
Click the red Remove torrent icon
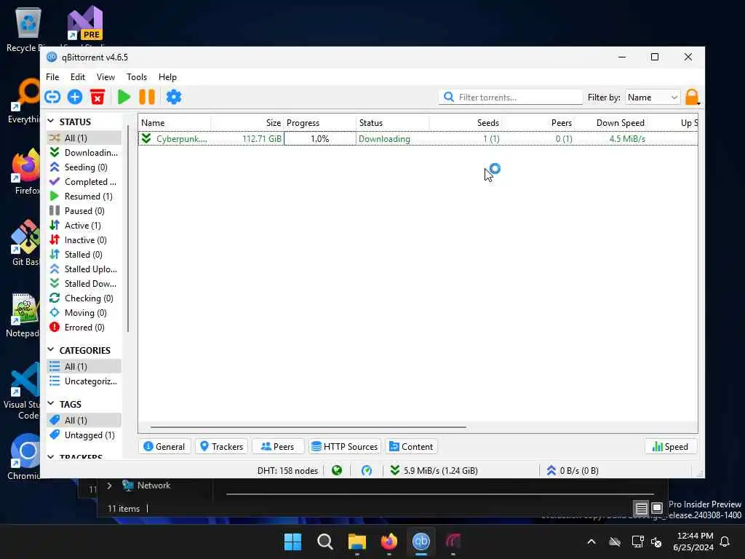coord(97,97)
